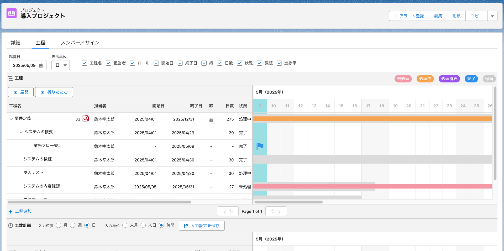Click the clock icon beside 工数計画

point(10,226)
